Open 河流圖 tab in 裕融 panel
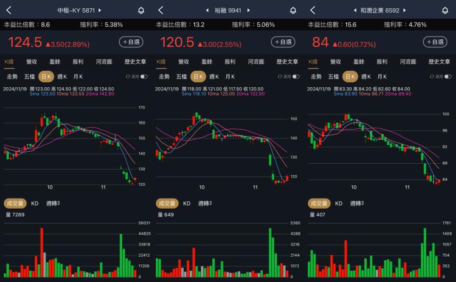Screen dimensions: 456x282 point(256,61)
